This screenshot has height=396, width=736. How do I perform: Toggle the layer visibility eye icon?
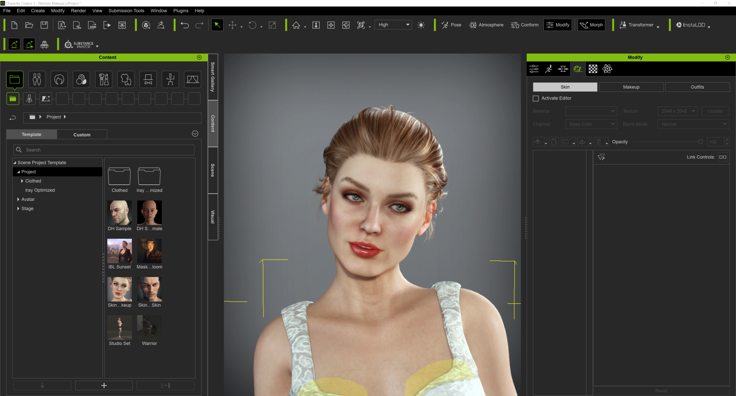(x=538, y=142)
